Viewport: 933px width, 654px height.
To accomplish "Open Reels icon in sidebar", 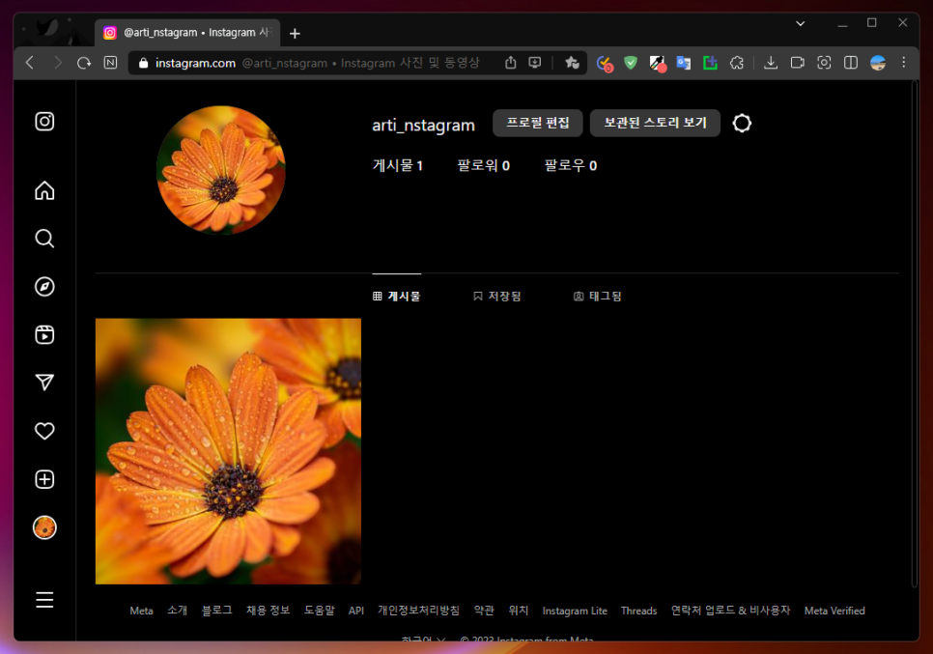I will [44, 334].
